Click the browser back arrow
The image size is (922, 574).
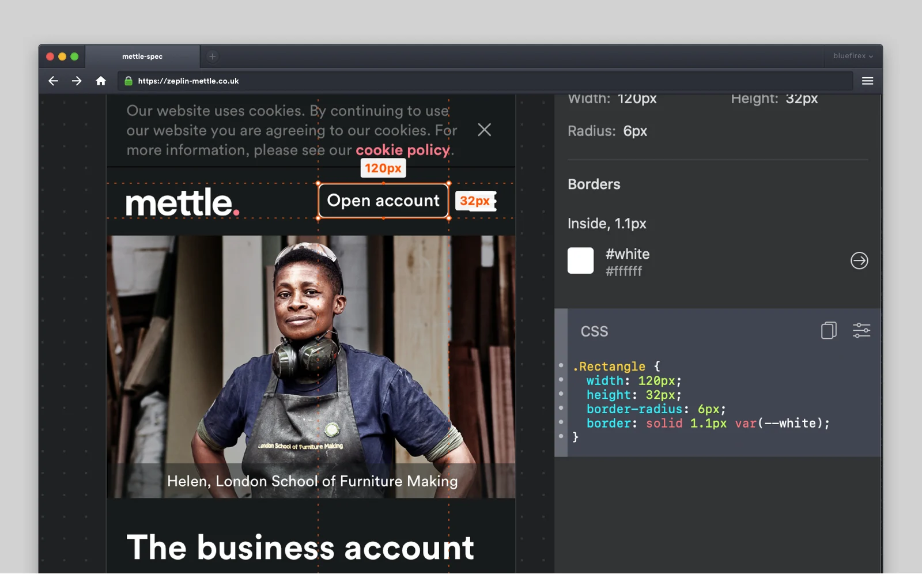[53, 81]
